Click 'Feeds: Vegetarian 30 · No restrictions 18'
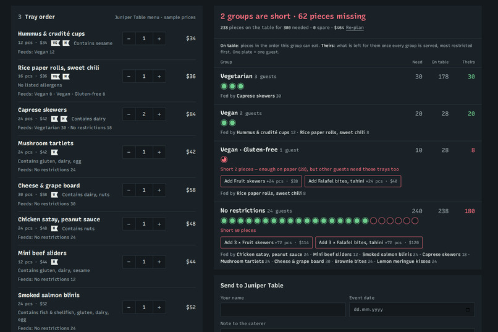This screenshot has width=498, height=332. click(x=65, y=128)
